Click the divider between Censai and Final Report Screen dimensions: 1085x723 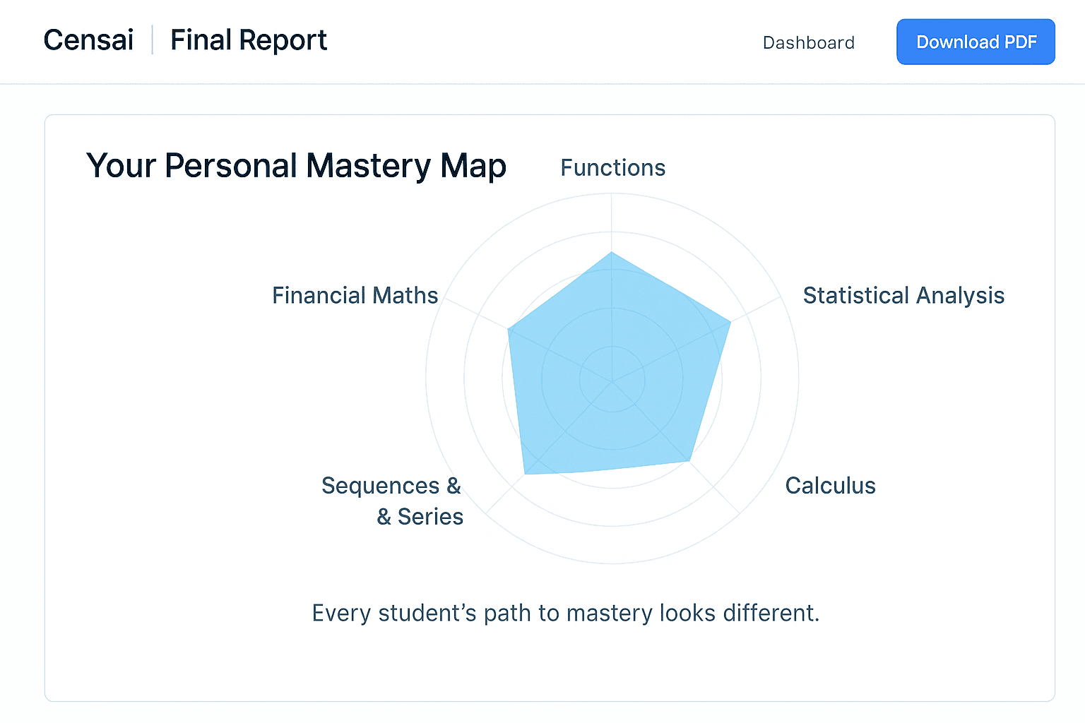(x=152, y=40)
